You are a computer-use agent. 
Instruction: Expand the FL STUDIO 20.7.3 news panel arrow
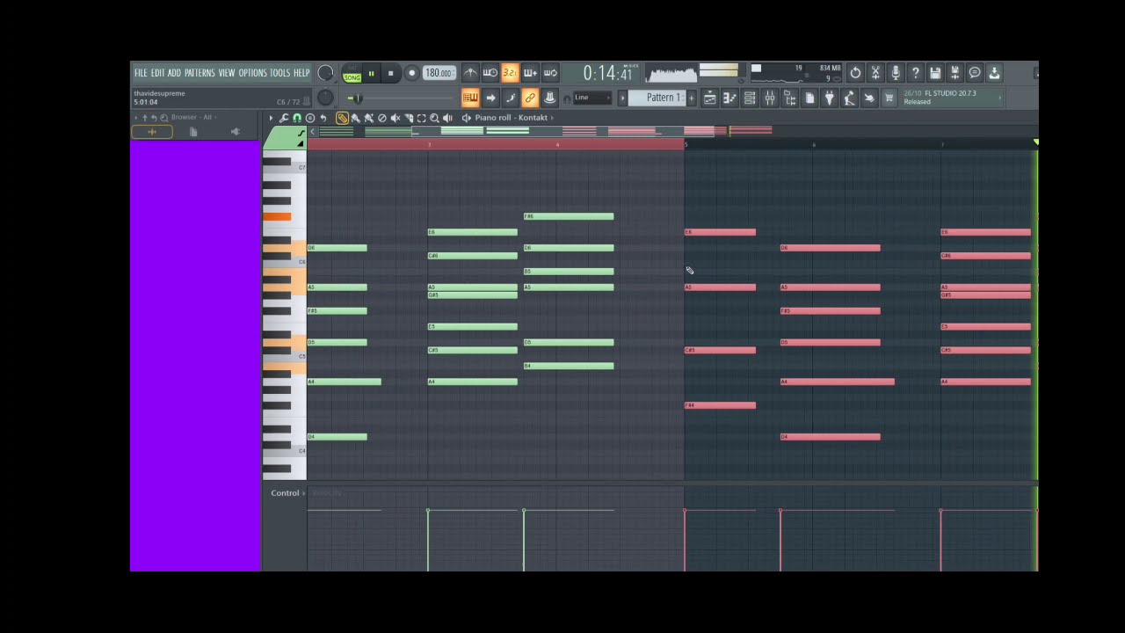[1000, 98]
